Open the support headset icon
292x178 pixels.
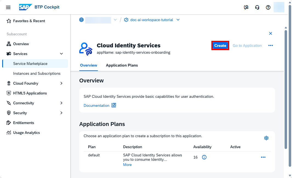tap(257, 7)
